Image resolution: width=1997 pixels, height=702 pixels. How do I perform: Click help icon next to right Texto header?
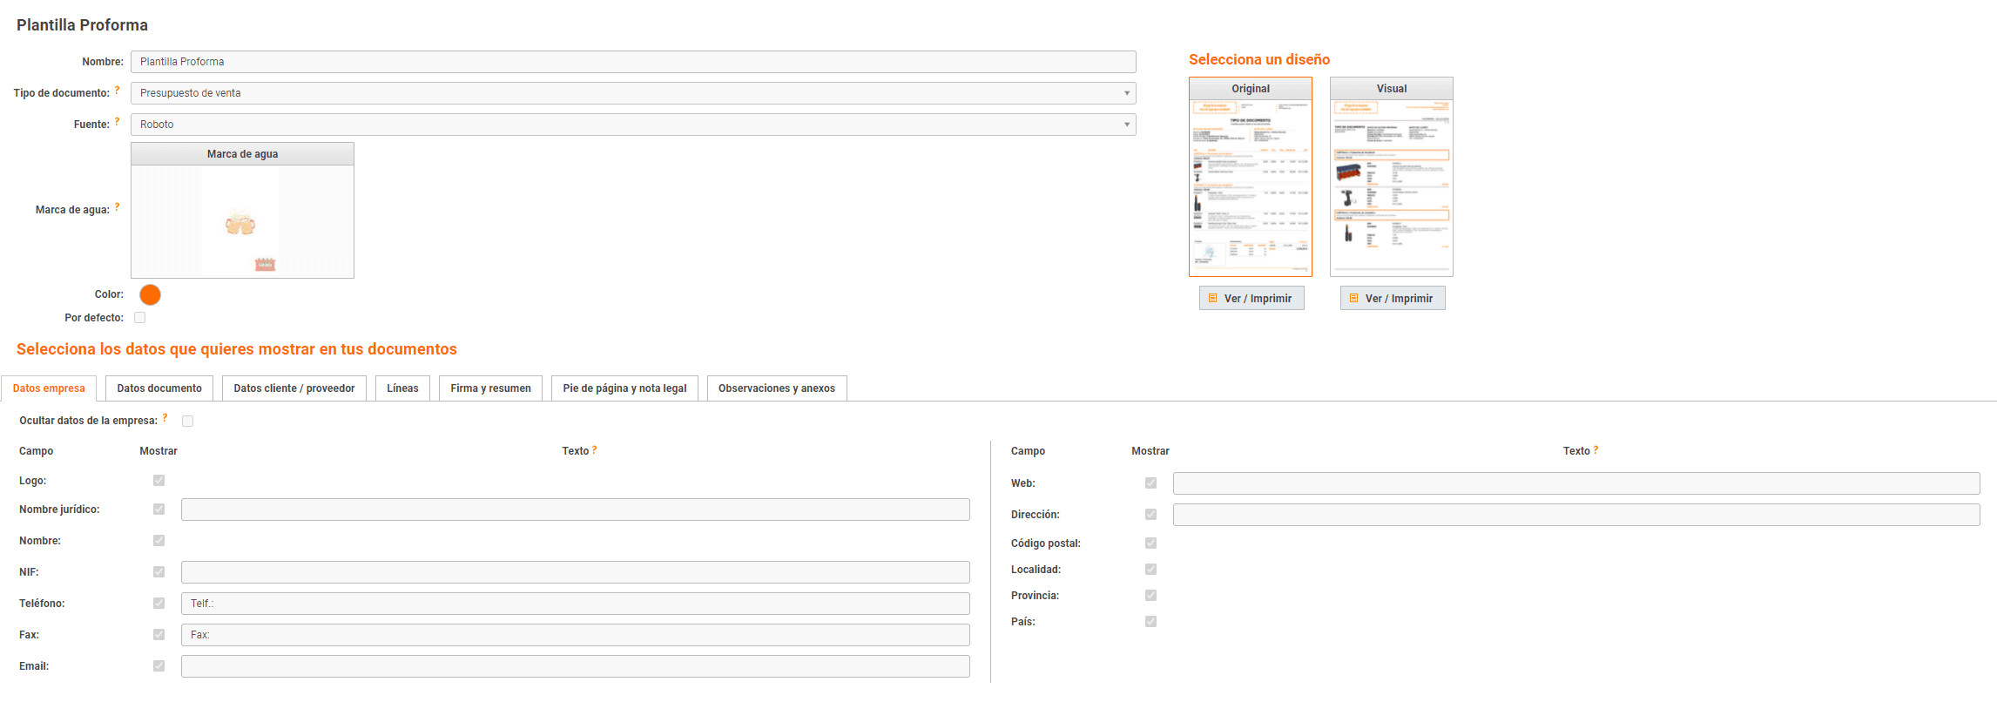click(x=1596, y=449)
